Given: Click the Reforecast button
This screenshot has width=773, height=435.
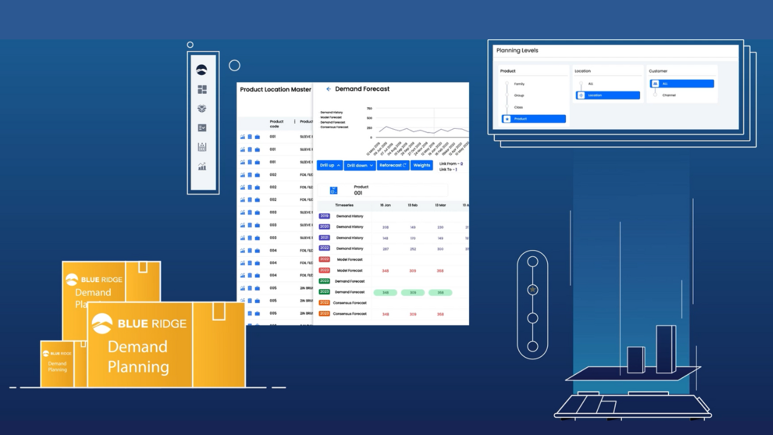Looking at the screenshot, I should (x=393, y=166).
